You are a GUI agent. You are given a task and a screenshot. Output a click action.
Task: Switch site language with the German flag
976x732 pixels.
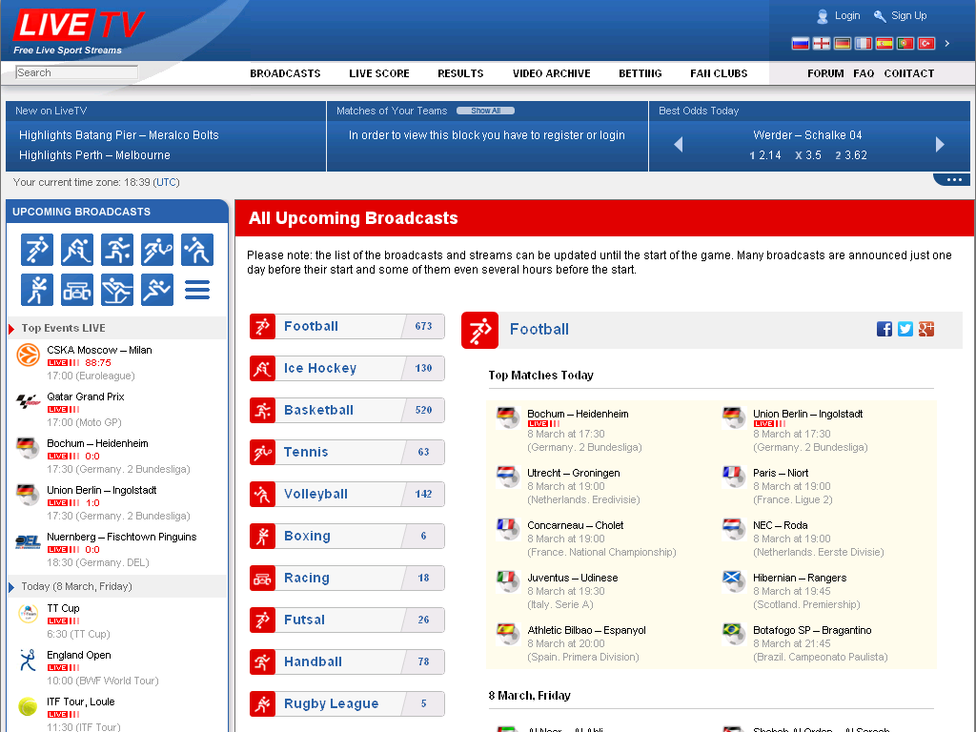[843, 44]
